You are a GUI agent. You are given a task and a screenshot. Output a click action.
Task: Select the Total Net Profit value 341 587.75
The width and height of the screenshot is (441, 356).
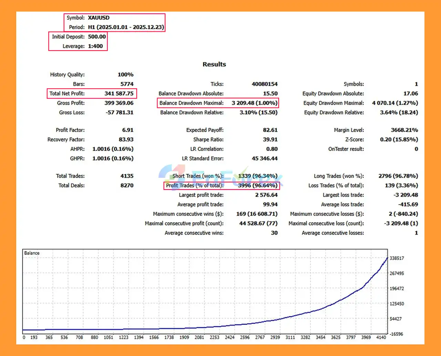click(119, 93)
